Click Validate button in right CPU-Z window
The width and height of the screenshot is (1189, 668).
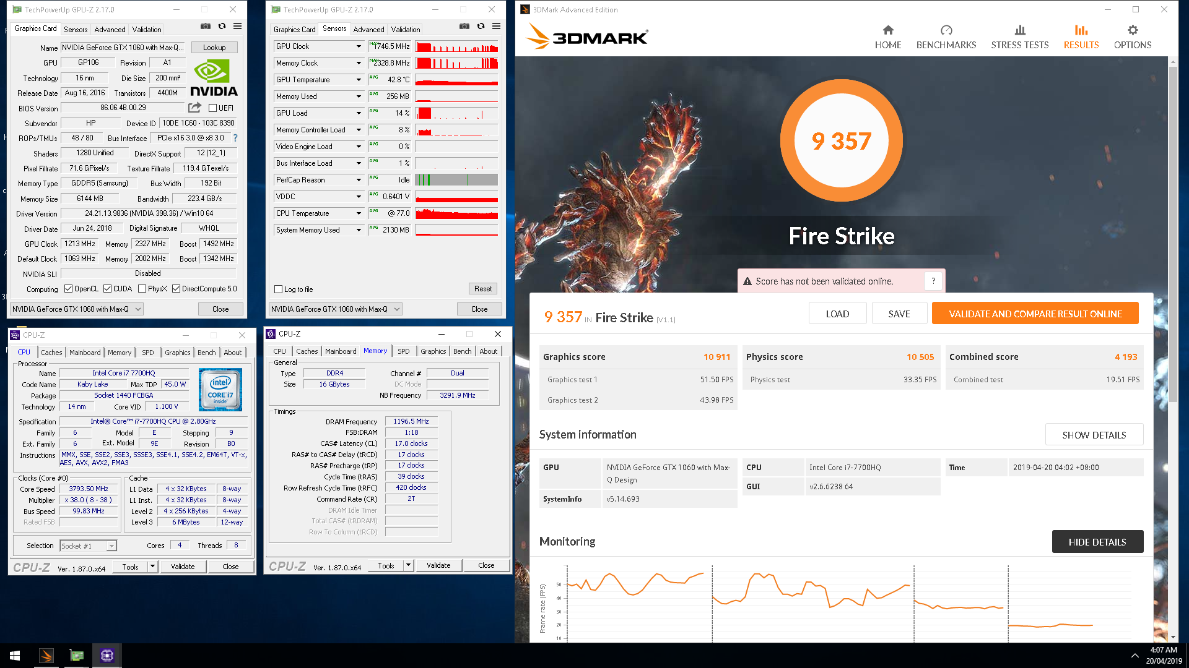tap(438, 565)
